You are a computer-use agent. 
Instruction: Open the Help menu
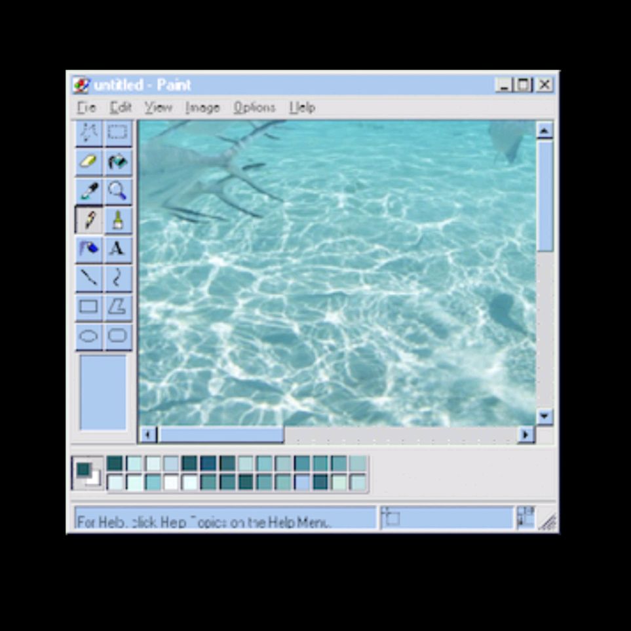click(x=302, y=107)
